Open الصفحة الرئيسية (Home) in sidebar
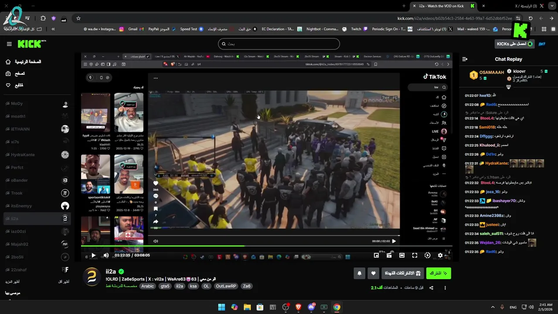 pos(24,62)
